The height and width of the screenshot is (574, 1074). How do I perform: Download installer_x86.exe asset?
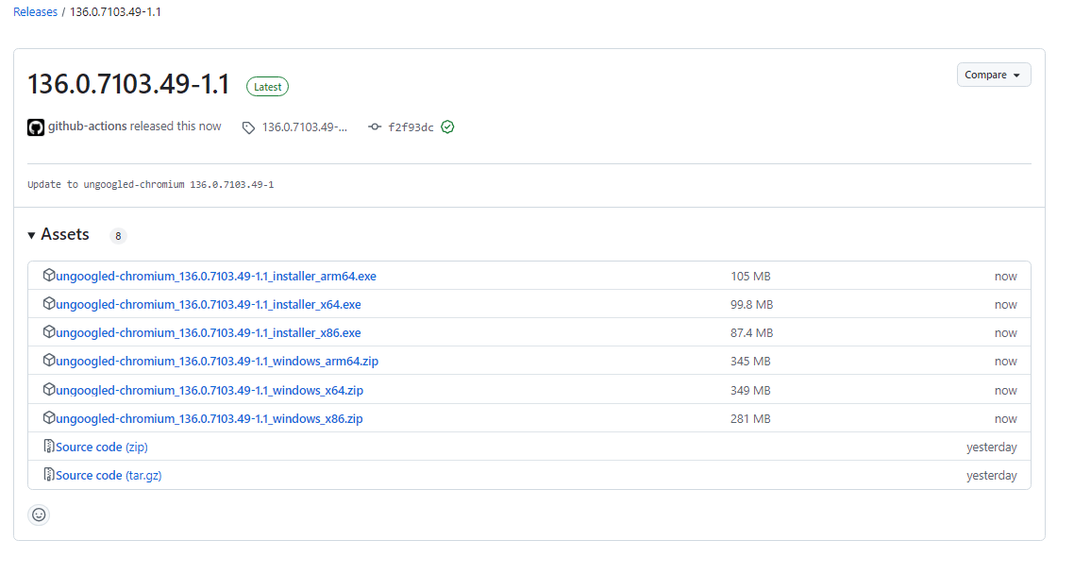click(x=209, y=333)
